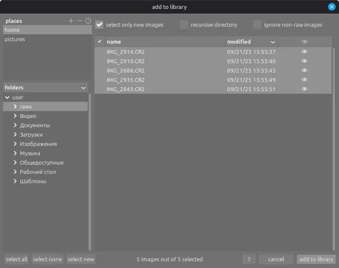The width and height of the screenshot is (339, 268).
Task: Expand the raws folder chevron
Action: tap(15, 106)
